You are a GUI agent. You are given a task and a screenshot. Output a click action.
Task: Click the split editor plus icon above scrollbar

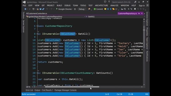(x=144, y=19)
